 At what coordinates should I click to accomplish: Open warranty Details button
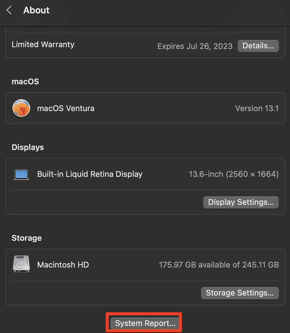click(x=258, y=46)
